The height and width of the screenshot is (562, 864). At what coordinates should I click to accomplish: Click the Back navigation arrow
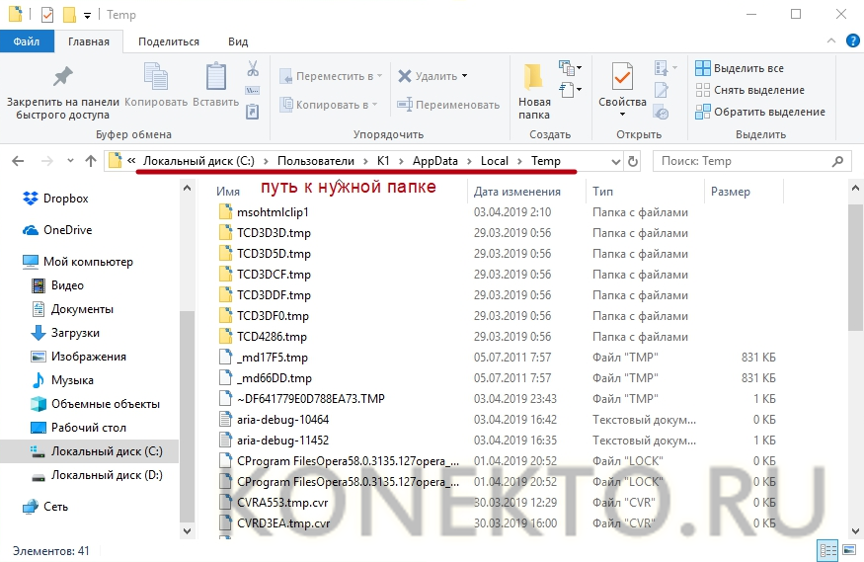[x=18, y=161]
